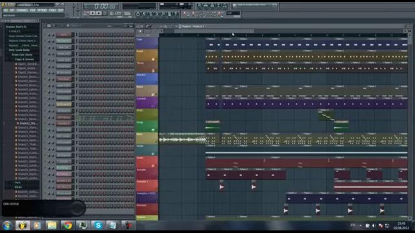Select the Reverse playlist track header
This screenshot has width=415, height=233.
coord(147,209)
